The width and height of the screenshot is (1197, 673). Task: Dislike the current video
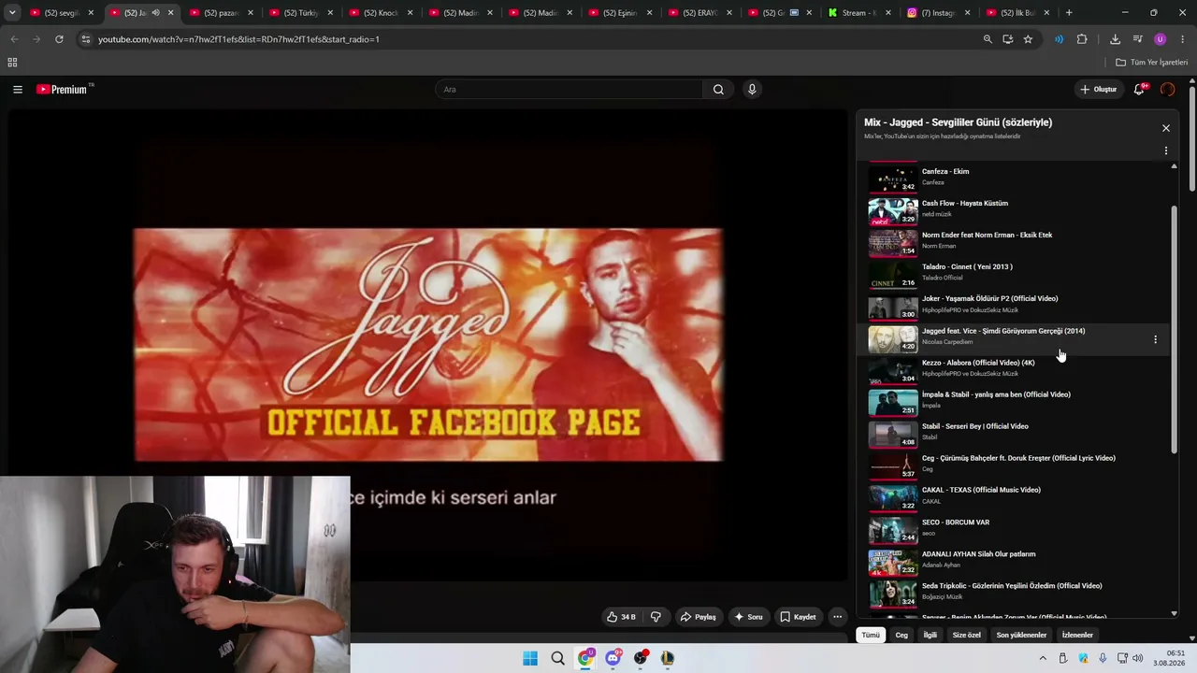[656, 617]
